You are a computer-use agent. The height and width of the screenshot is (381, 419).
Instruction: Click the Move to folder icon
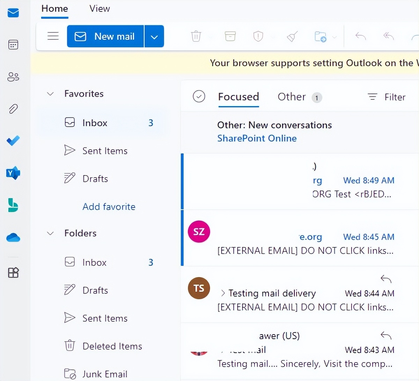(320, 36)
